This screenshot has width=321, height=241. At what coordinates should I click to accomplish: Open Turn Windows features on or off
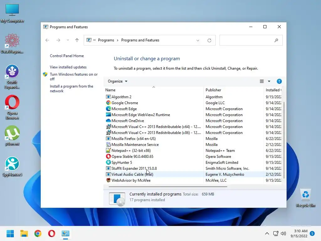[x=74, y=77]
